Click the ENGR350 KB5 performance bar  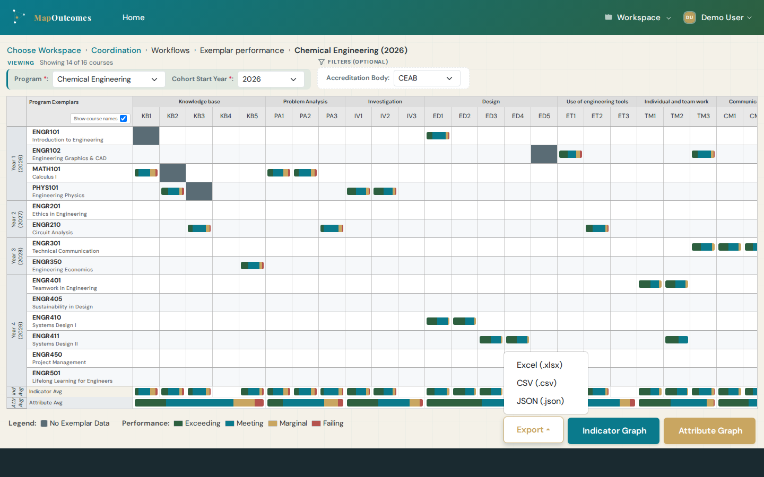[x=252, y=266]
